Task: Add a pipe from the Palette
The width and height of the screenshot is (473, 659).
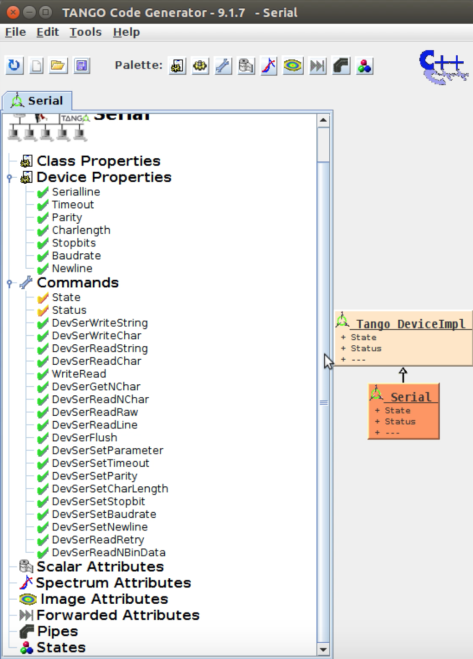Action: click(341, 66)
